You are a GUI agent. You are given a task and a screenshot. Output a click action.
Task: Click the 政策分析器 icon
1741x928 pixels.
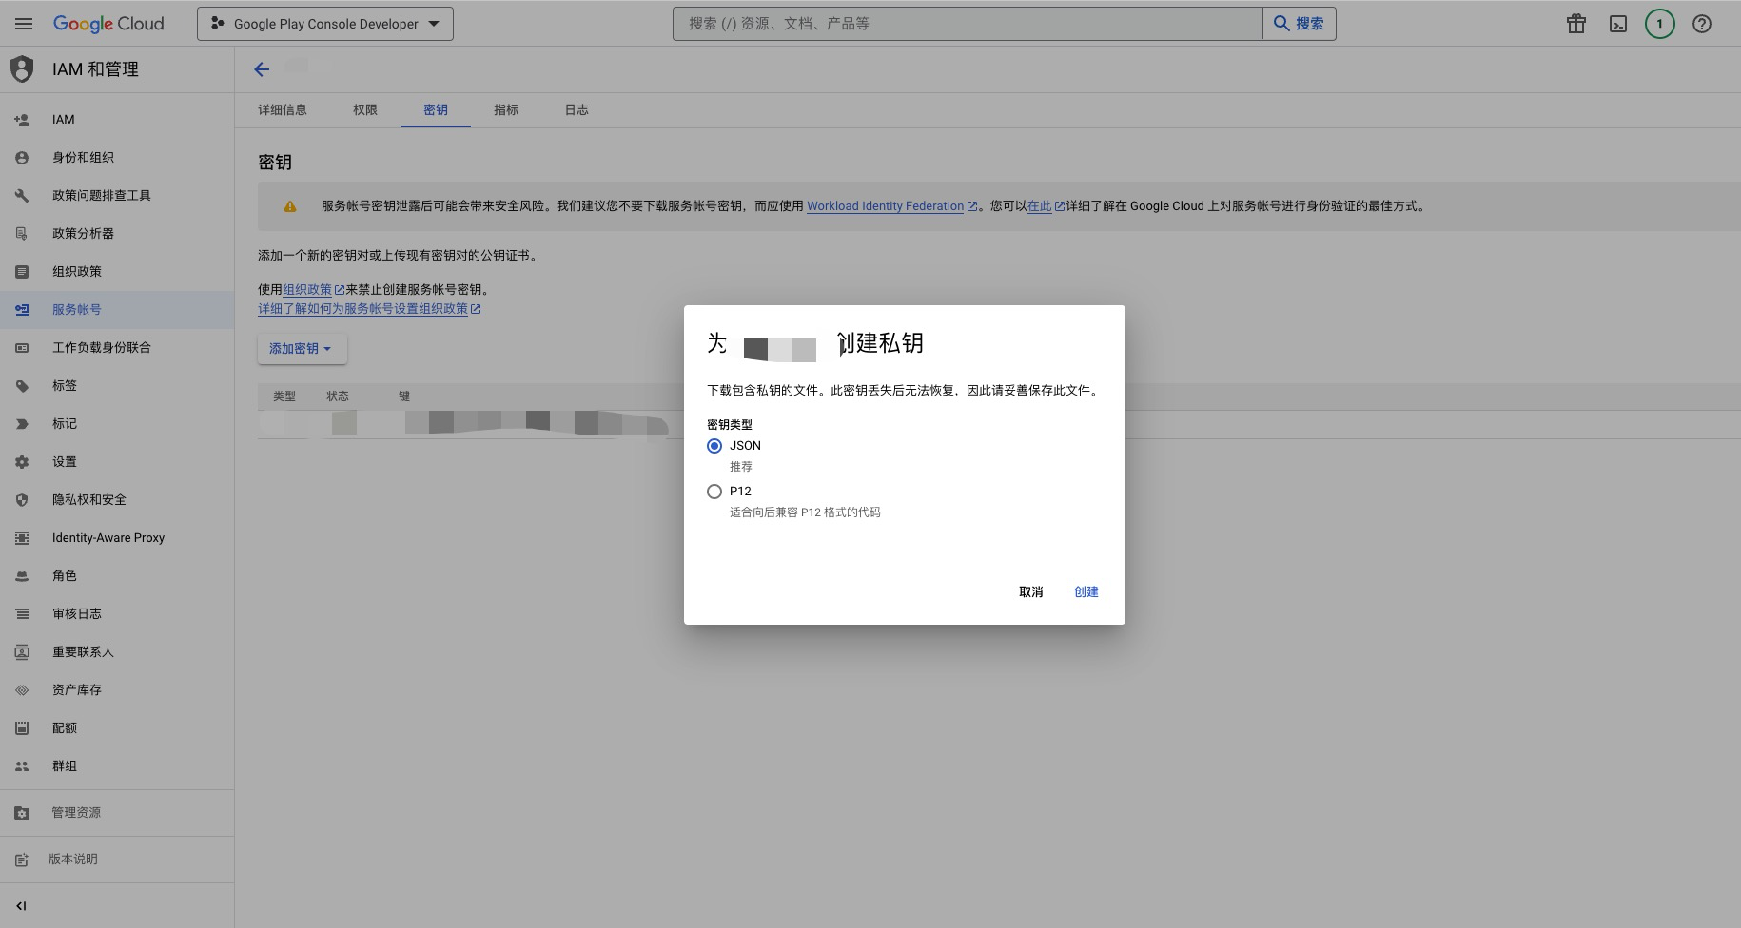[x=22, y=234]
